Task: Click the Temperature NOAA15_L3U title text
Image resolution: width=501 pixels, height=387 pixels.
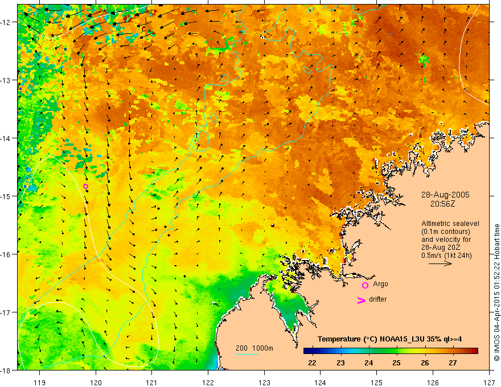Action: (389, 339)
